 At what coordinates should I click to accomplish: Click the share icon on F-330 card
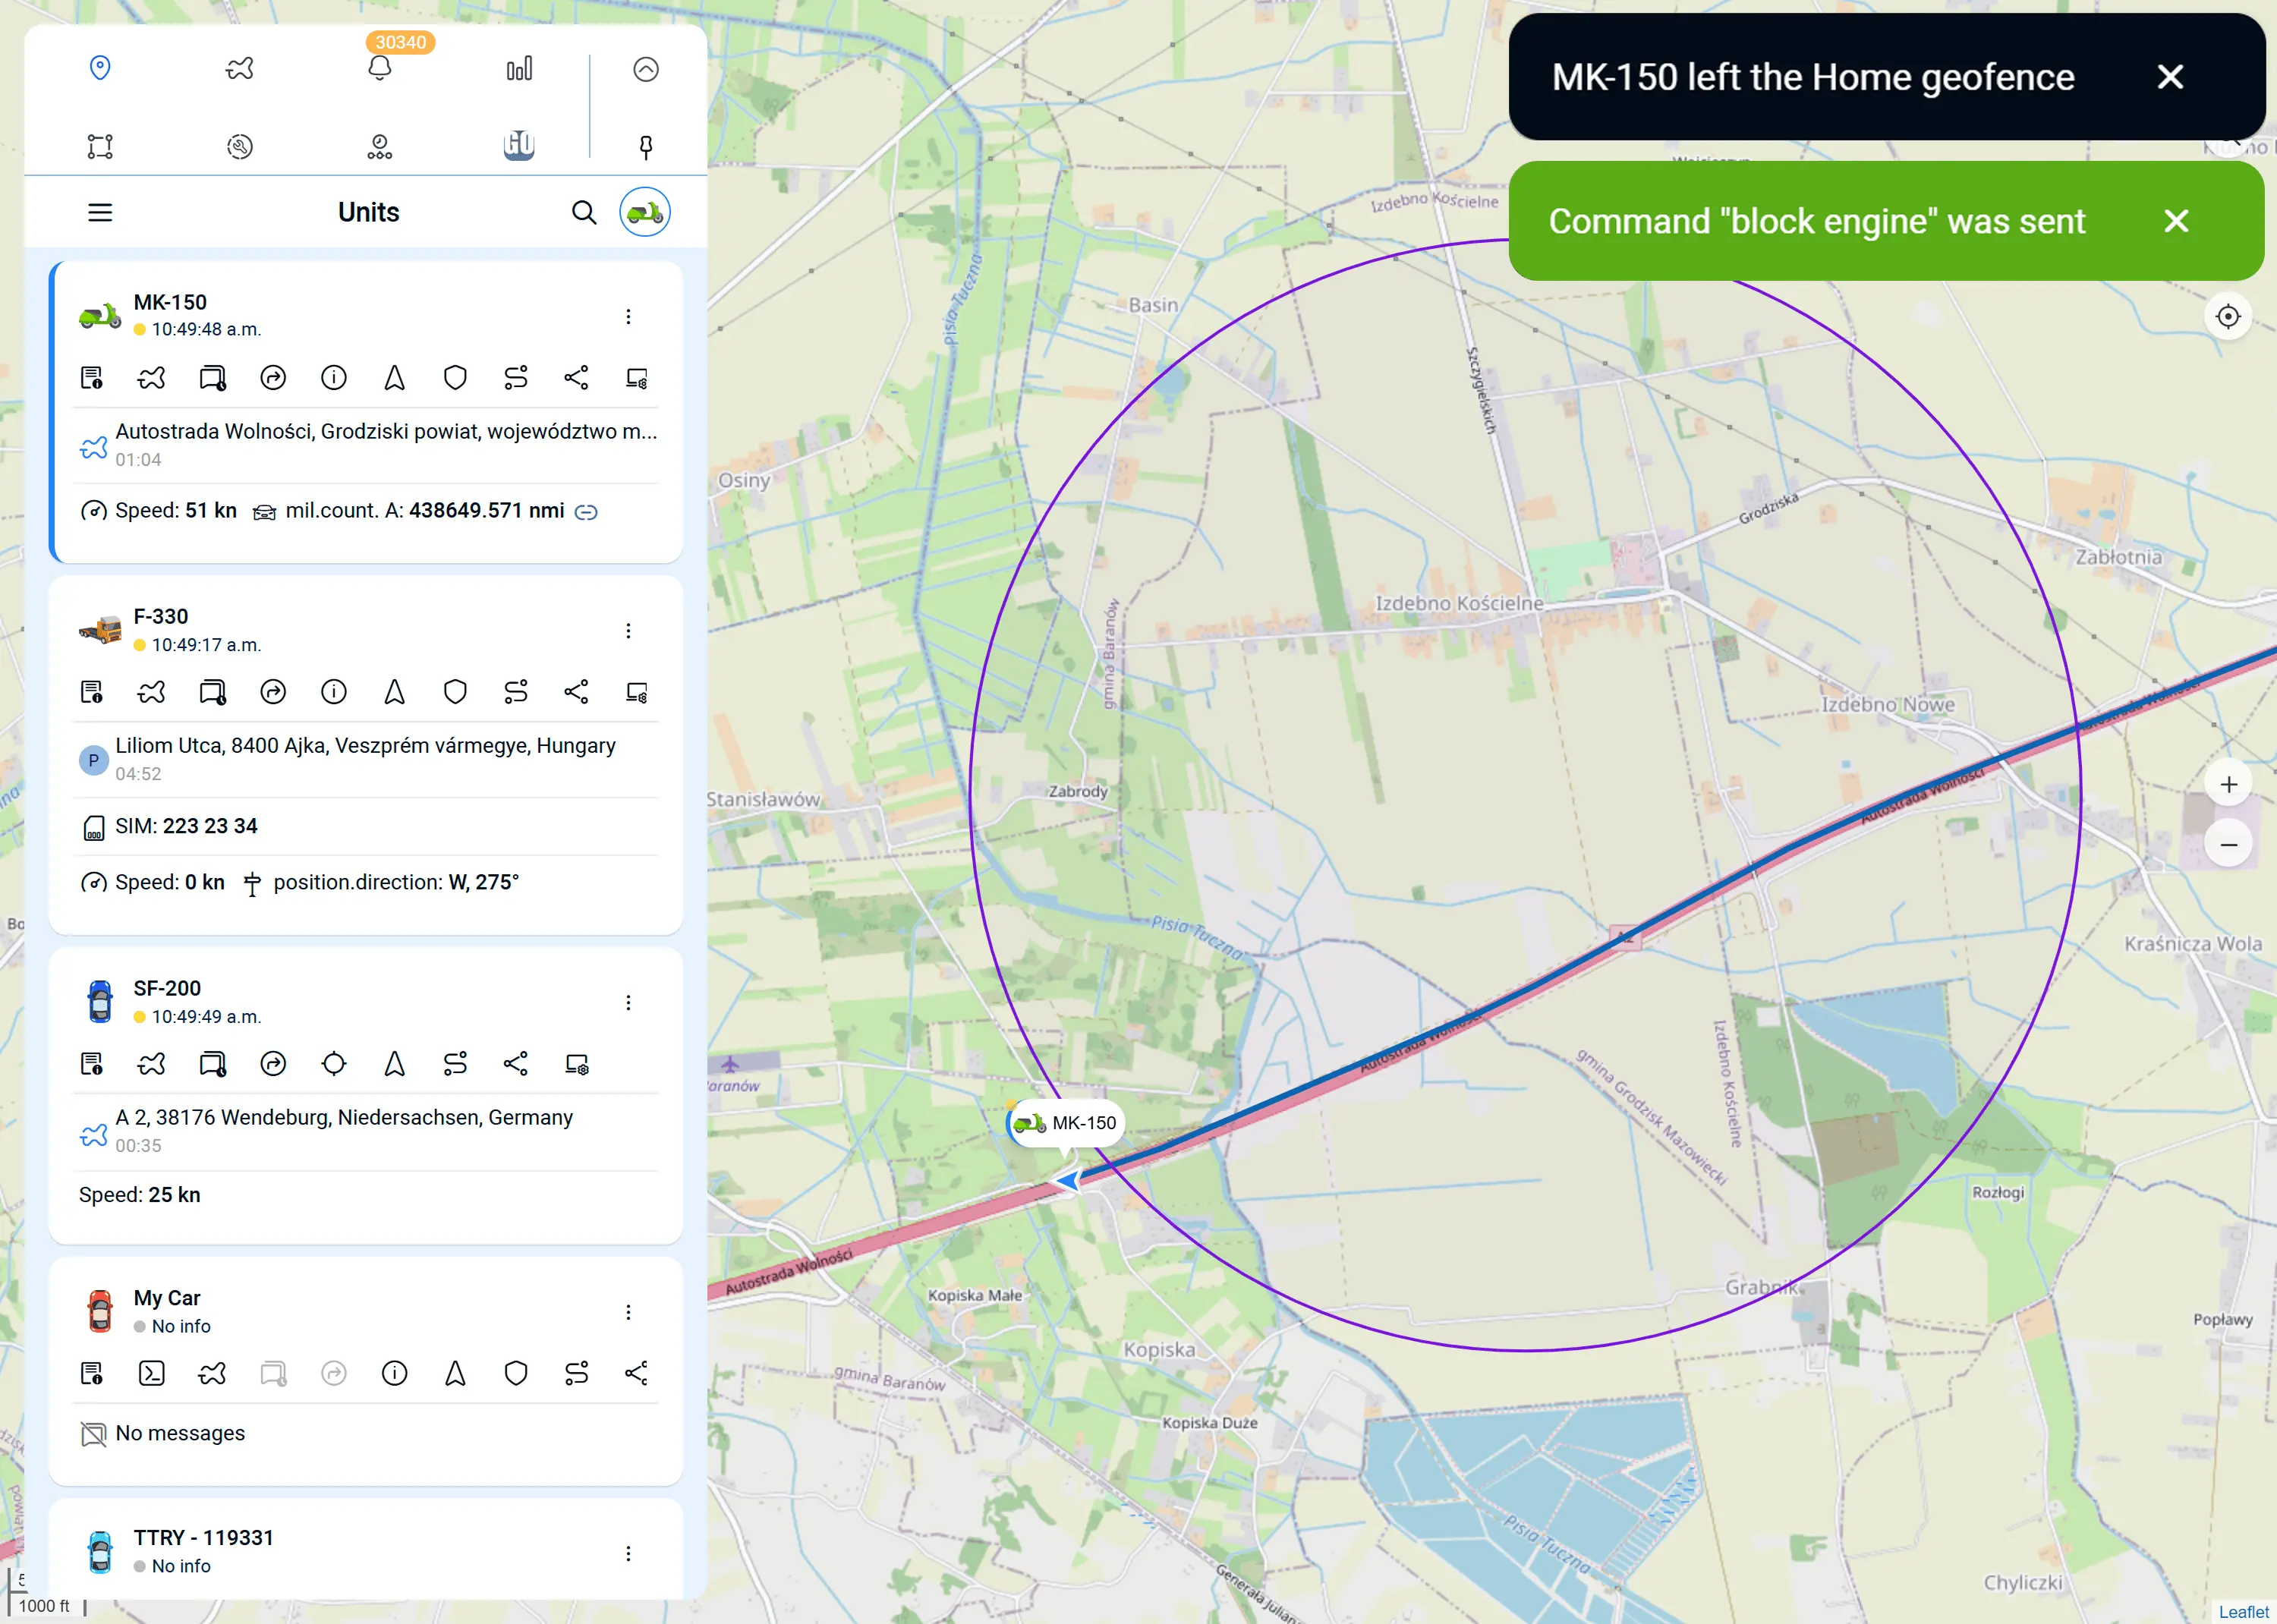576,692
